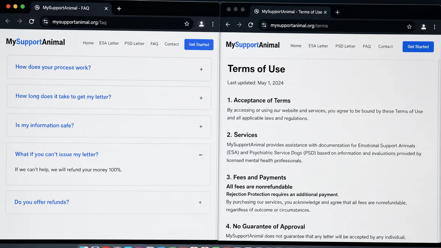
Task: Open three-dot menu in FAQ window
Action: (213, 24)
